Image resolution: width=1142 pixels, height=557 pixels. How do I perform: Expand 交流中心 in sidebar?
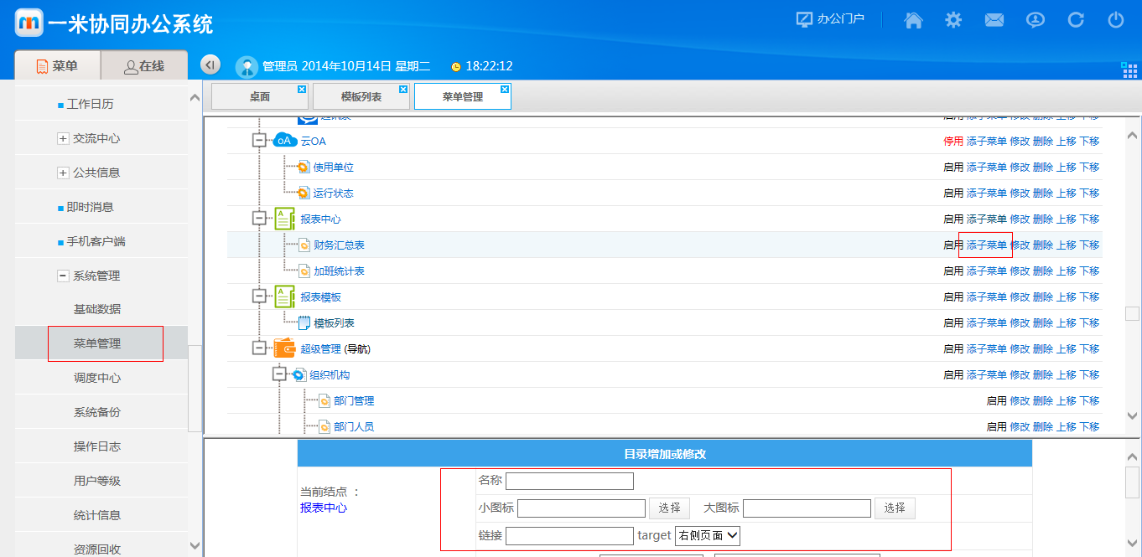tap(63, 139)
